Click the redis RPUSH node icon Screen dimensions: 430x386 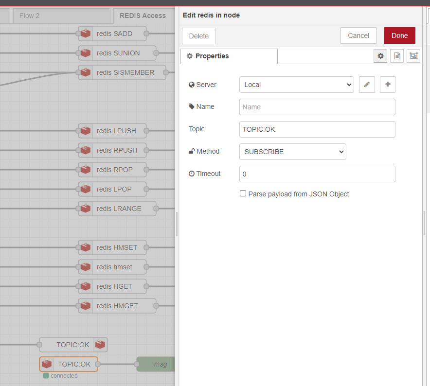(x=86, y=150)
